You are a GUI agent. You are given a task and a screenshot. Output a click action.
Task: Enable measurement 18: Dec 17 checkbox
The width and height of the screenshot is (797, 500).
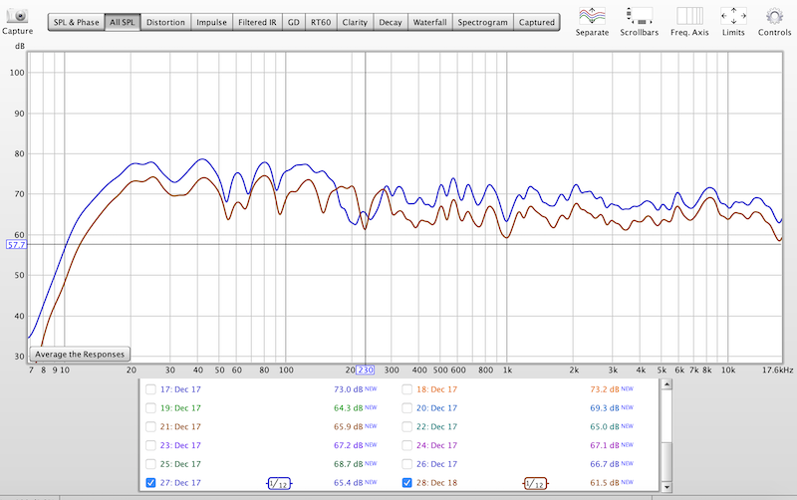(x=406, y=389)
